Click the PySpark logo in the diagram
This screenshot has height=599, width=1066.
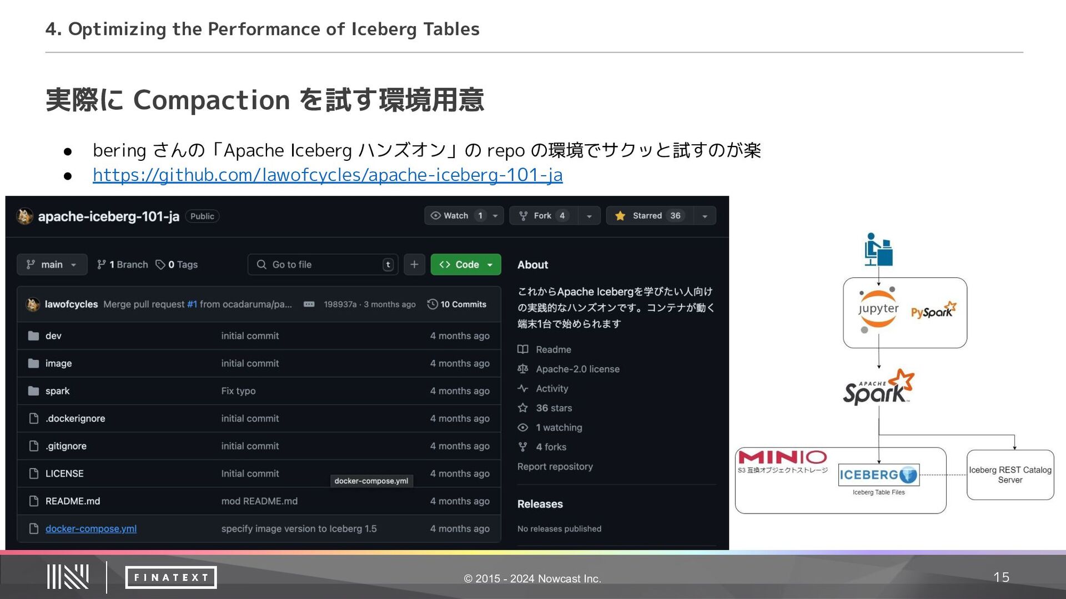point(934,311)
